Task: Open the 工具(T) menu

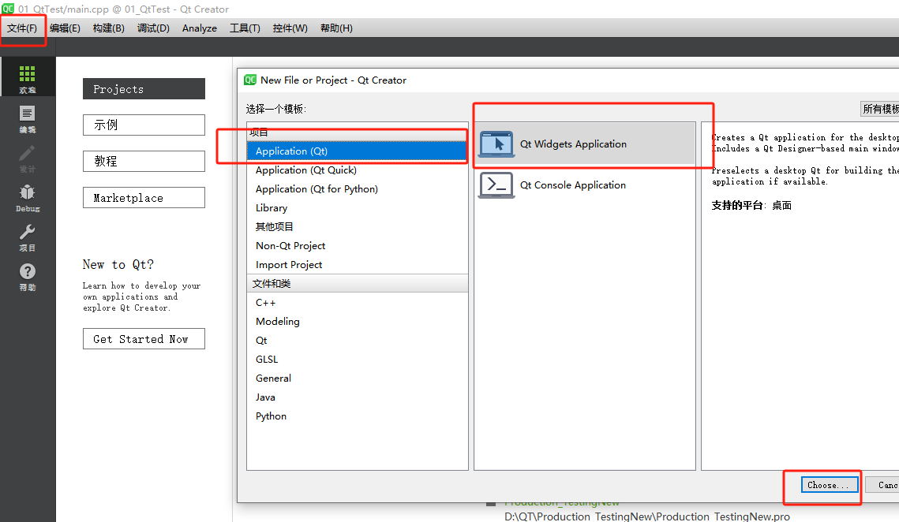Action: pos(245,28)
